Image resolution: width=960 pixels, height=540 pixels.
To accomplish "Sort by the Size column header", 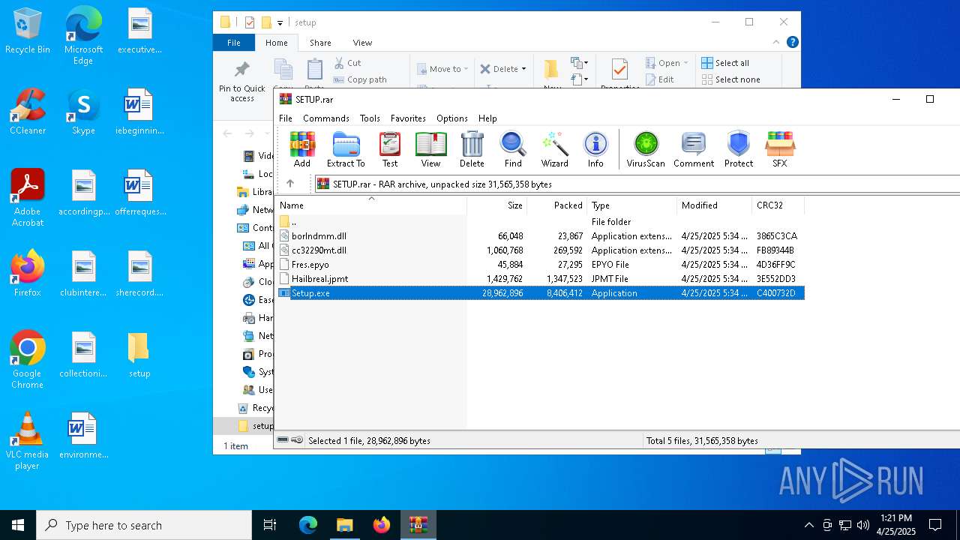I will pyautogui.click(x=496, y=205).
